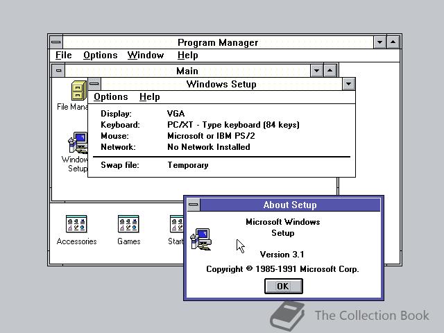The height and width of the screenshot is (333, 444).
Task: Select the Windows Setup icon in Main group
Action: [x=78, y=143]
